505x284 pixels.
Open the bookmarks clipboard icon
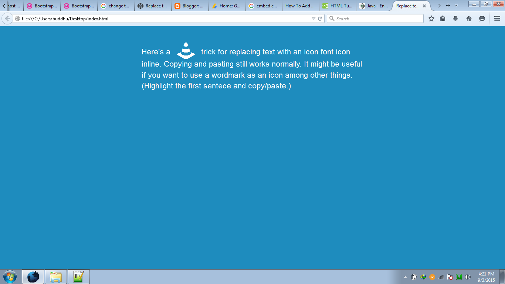click(x=443, y=18)
